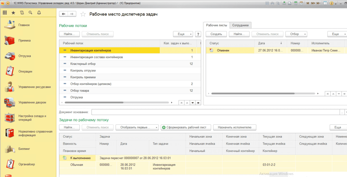Open the sections menu grid icon
Image resolution: width=347 pixels, height=177 pixels.
pyautogui.click(x=5, y=12)
